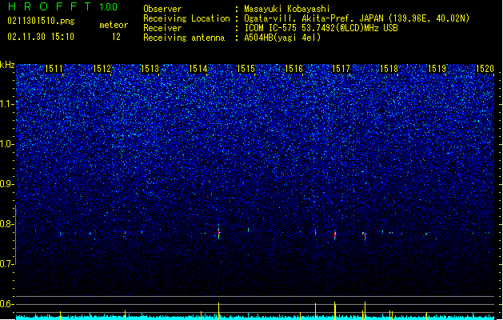Click the file name 0211301510.png
503x320 pixels.
coord(41,22)
